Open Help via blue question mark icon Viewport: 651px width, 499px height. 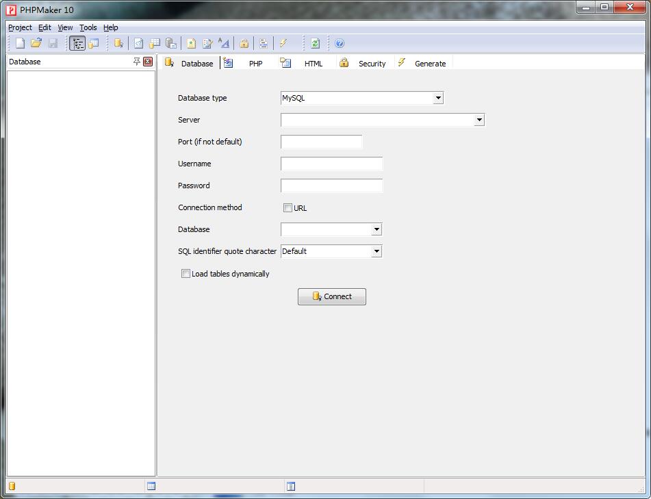click(x=340, y=43)
